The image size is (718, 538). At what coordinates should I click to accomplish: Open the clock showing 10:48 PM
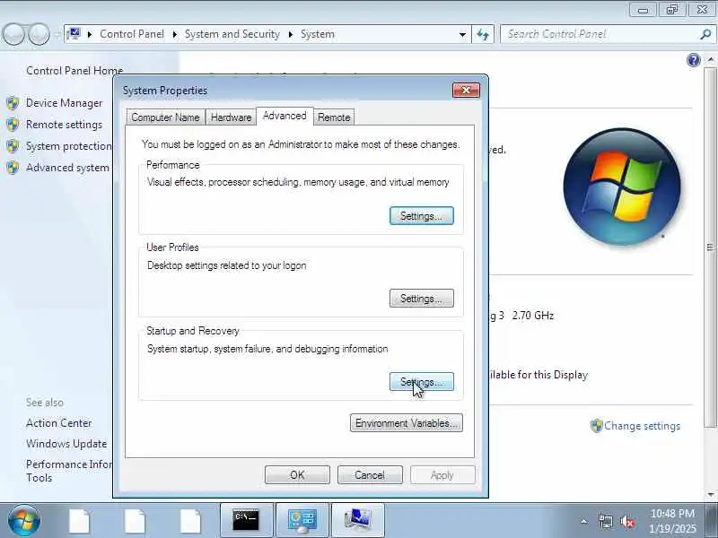click(x=672, y=521)
